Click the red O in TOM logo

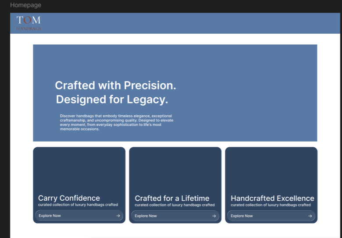tap(27, 20)
